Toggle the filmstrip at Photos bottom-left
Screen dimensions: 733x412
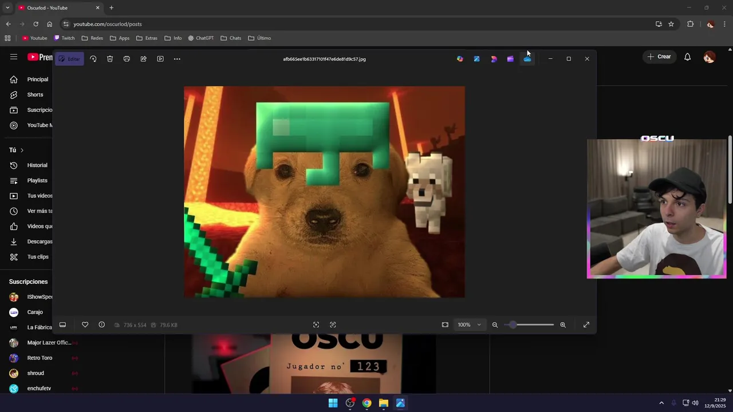point(62,324)
